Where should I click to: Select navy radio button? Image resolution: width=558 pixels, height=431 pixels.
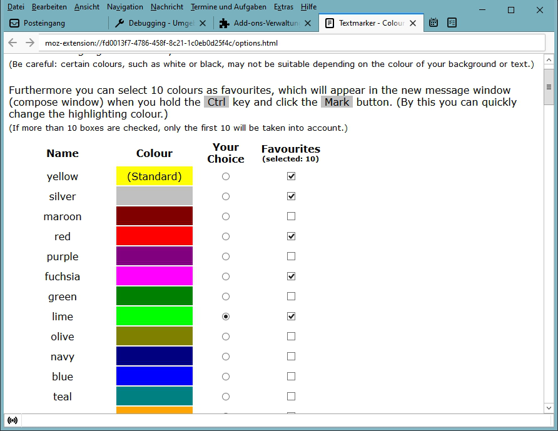tap(226, 357)
